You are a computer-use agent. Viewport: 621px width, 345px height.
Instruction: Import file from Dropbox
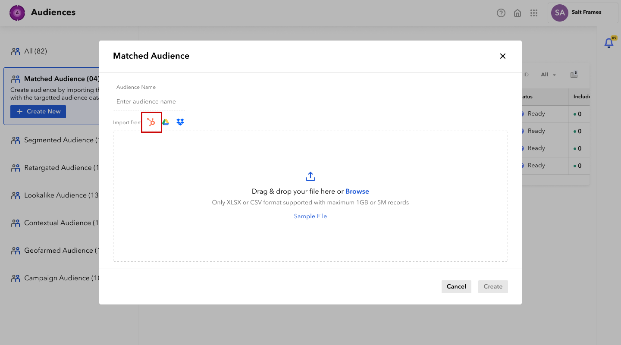point(180,122)
